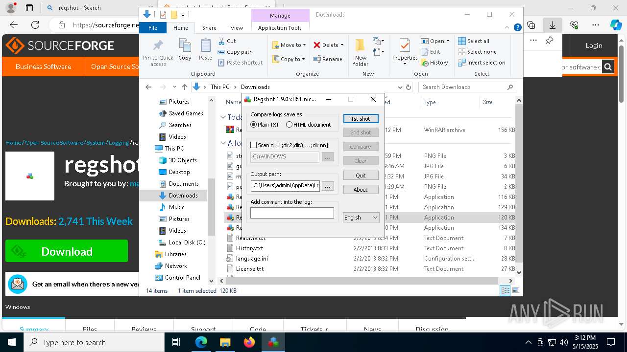Switch to large icons view in Explorer
627x352 pixels.
click(515, 290)
